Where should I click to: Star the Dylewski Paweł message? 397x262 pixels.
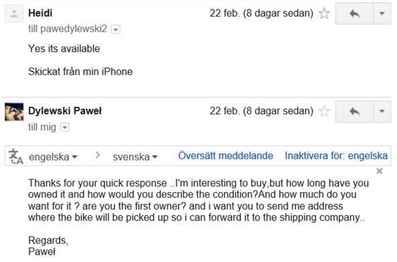325,112
